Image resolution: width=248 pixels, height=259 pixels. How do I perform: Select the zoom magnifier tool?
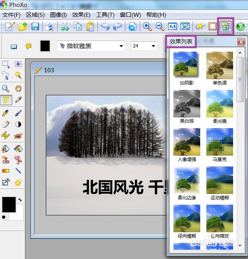coord(6,88)
